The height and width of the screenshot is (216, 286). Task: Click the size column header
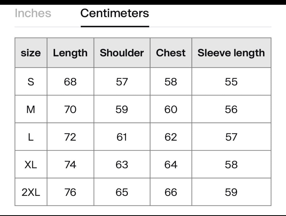click(x=31, y=53)
